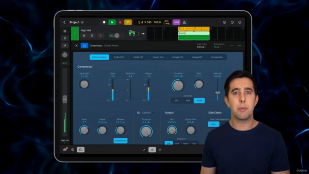Image resolution: width=309 pixels, height=174 pixels.
Task: Toggle the Auto Release button
Action: tap(120, 141)
